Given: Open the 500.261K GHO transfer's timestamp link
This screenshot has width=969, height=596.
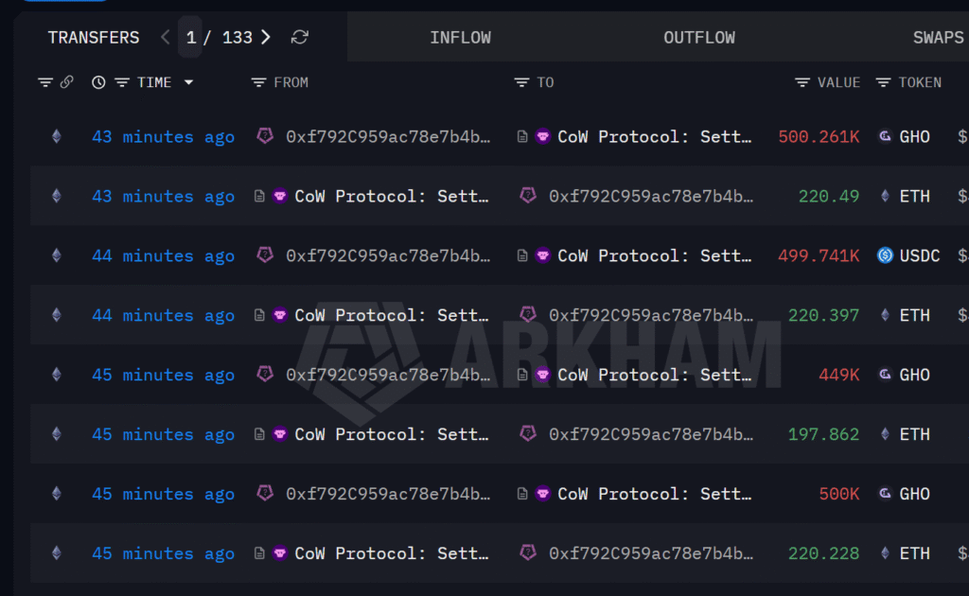Looking at the screenshot, I should coord(163,137).
